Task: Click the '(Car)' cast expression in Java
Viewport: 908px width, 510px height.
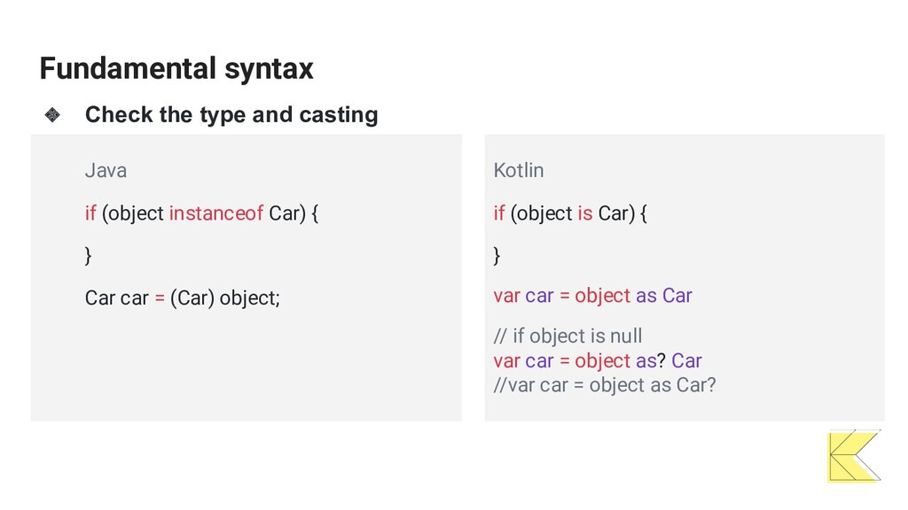Action: pos(192,297)
